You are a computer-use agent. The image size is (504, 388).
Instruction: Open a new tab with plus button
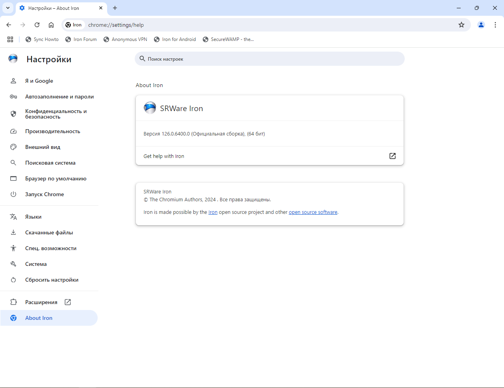pos(115,8)
